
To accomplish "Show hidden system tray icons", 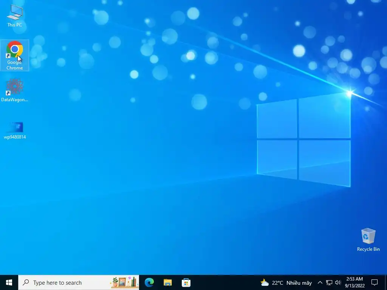I will [320, 282].
